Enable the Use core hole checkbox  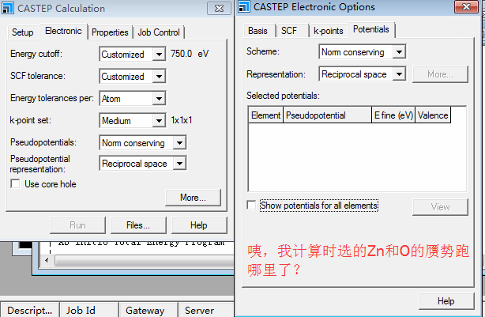15,183
